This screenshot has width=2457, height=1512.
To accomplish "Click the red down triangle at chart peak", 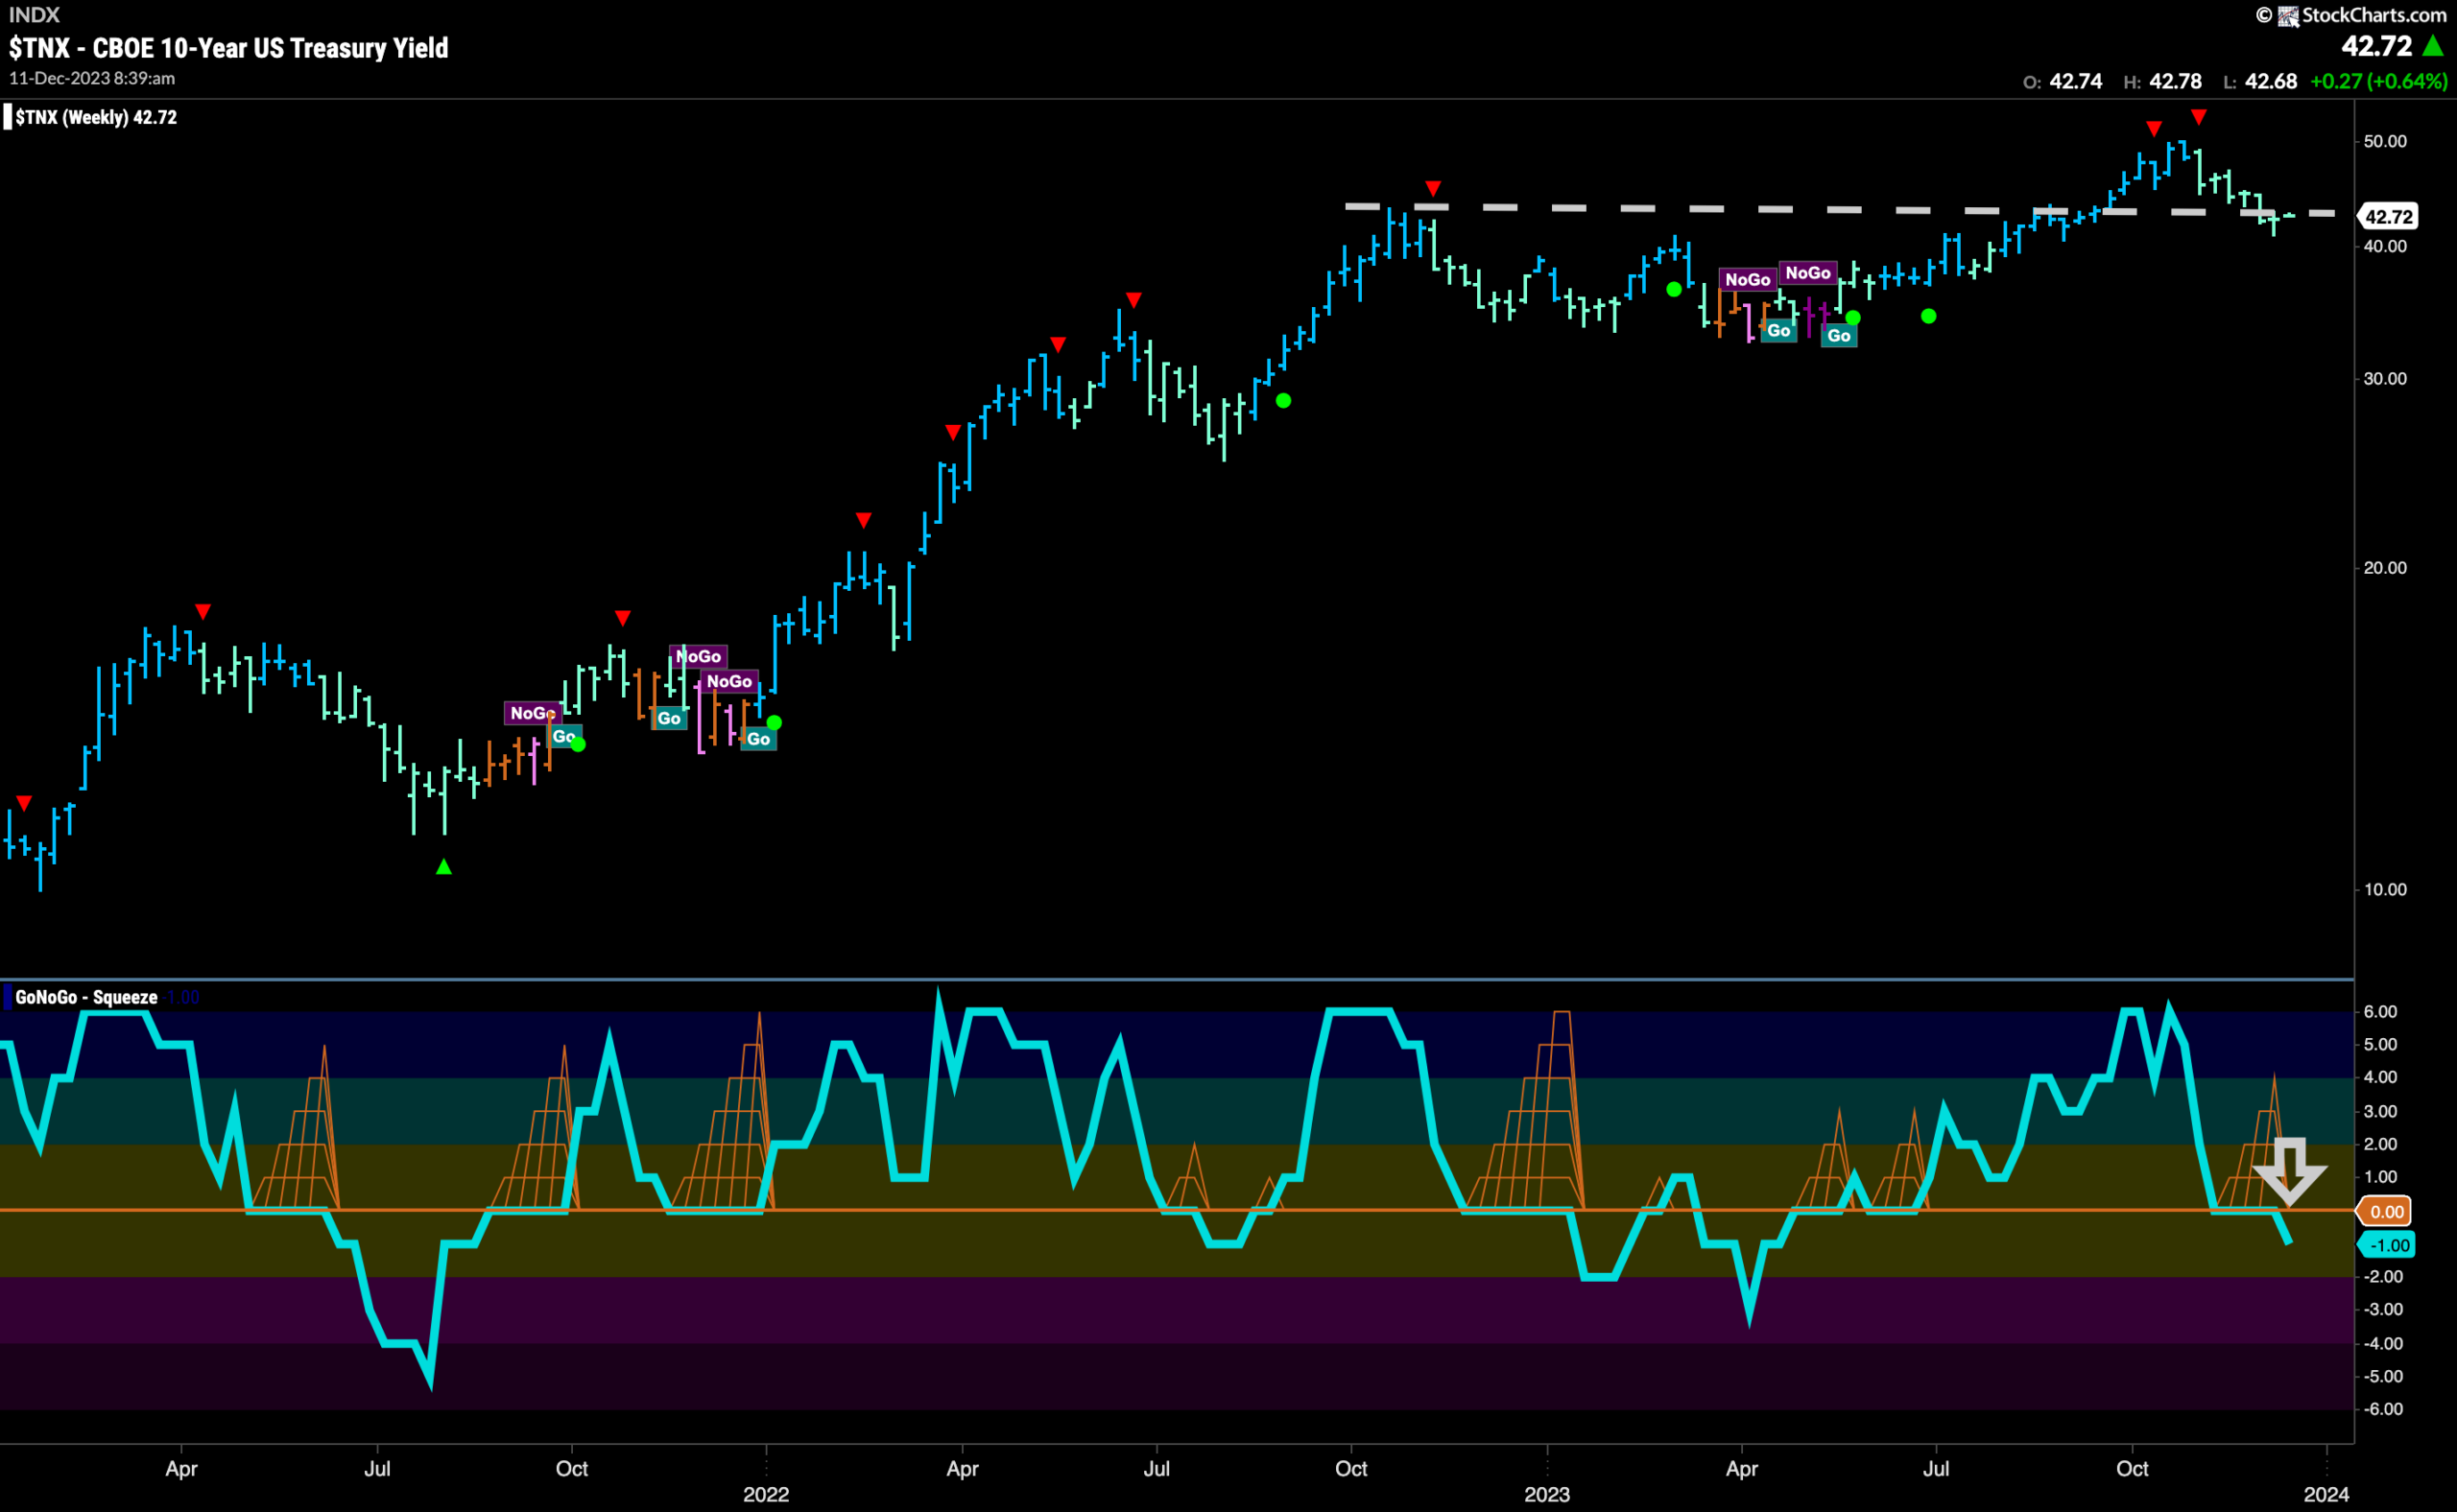I will tap(2199, 117).
